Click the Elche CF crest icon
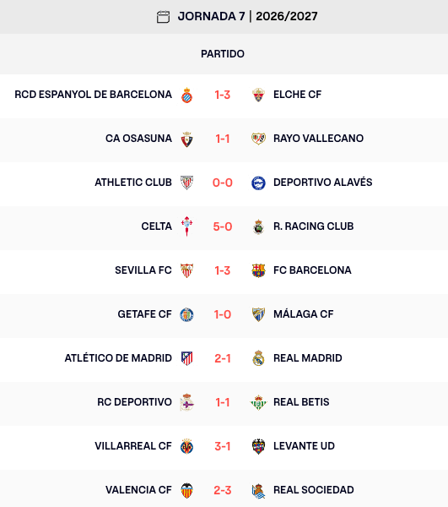 pos(258,95)
